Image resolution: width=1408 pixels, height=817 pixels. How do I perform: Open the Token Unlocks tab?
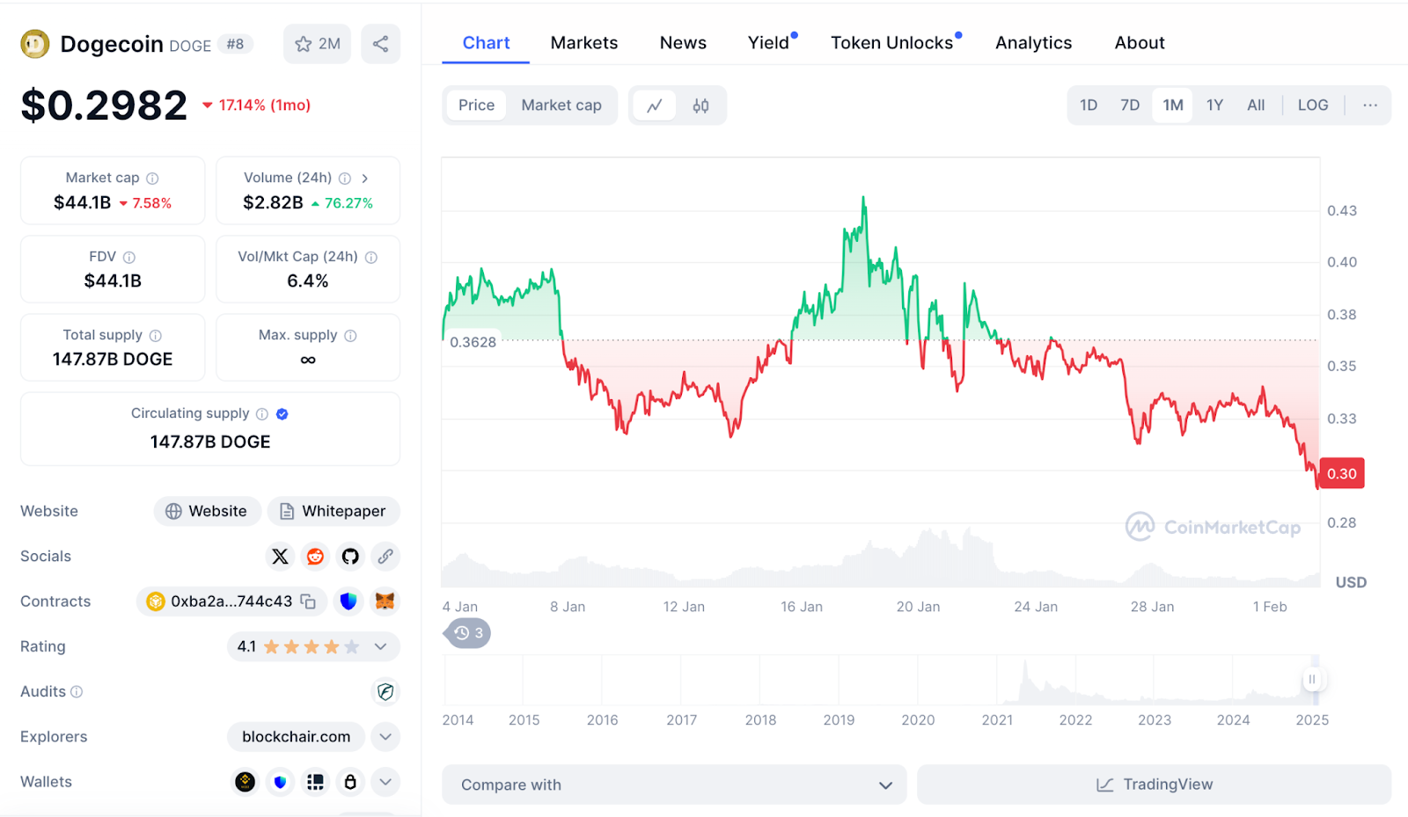pyautogui.click(x=892, y=42)
